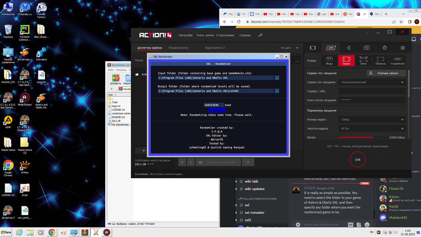Select Окно recording mode
421x237 pixels.
363,61
